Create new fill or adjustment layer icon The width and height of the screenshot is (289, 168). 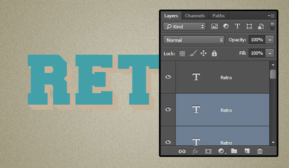pyautogui.click(x=221, y=151)
